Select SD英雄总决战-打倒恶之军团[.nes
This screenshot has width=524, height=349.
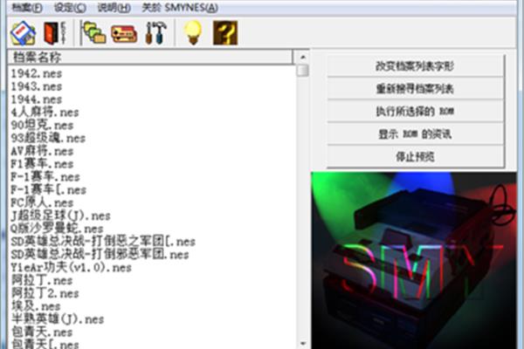(x=103, y=242)
